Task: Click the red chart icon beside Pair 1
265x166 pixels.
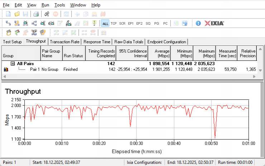Action: point(6,69)
